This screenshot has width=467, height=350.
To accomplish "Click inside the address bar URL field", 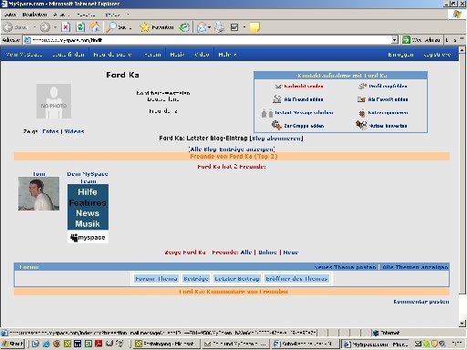I will point(207,40).
